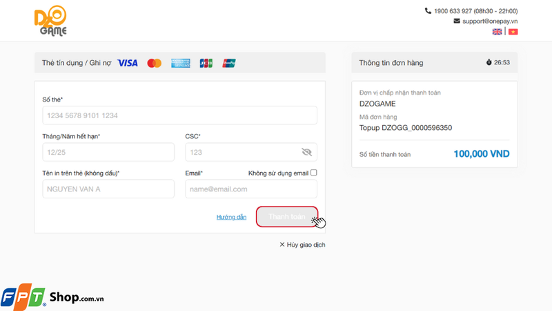Click the 'Không sử dụng email' label text
Image resolution: width=552 pixels, height=311 pixels.
tap(279, 173)
